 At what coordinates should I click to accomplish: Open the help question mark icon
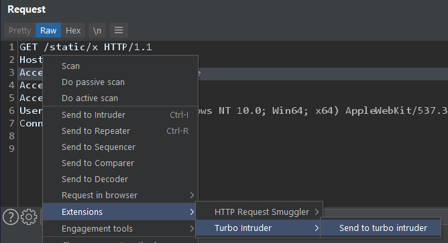tap(11, 217)
